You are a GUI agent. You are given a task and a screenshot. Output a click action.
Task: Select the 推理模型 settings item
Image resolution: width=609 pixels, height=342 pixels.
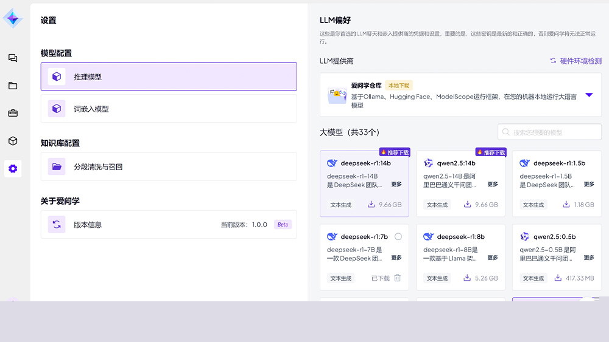click(169, 77)
